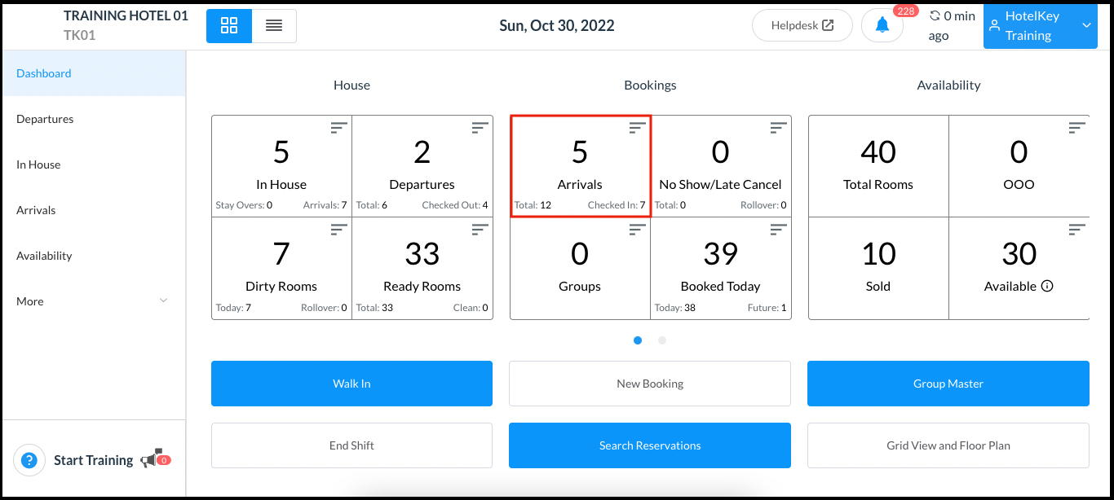
Task: Launch the Helpdesk in a new window
Action: tap(802, 25)
